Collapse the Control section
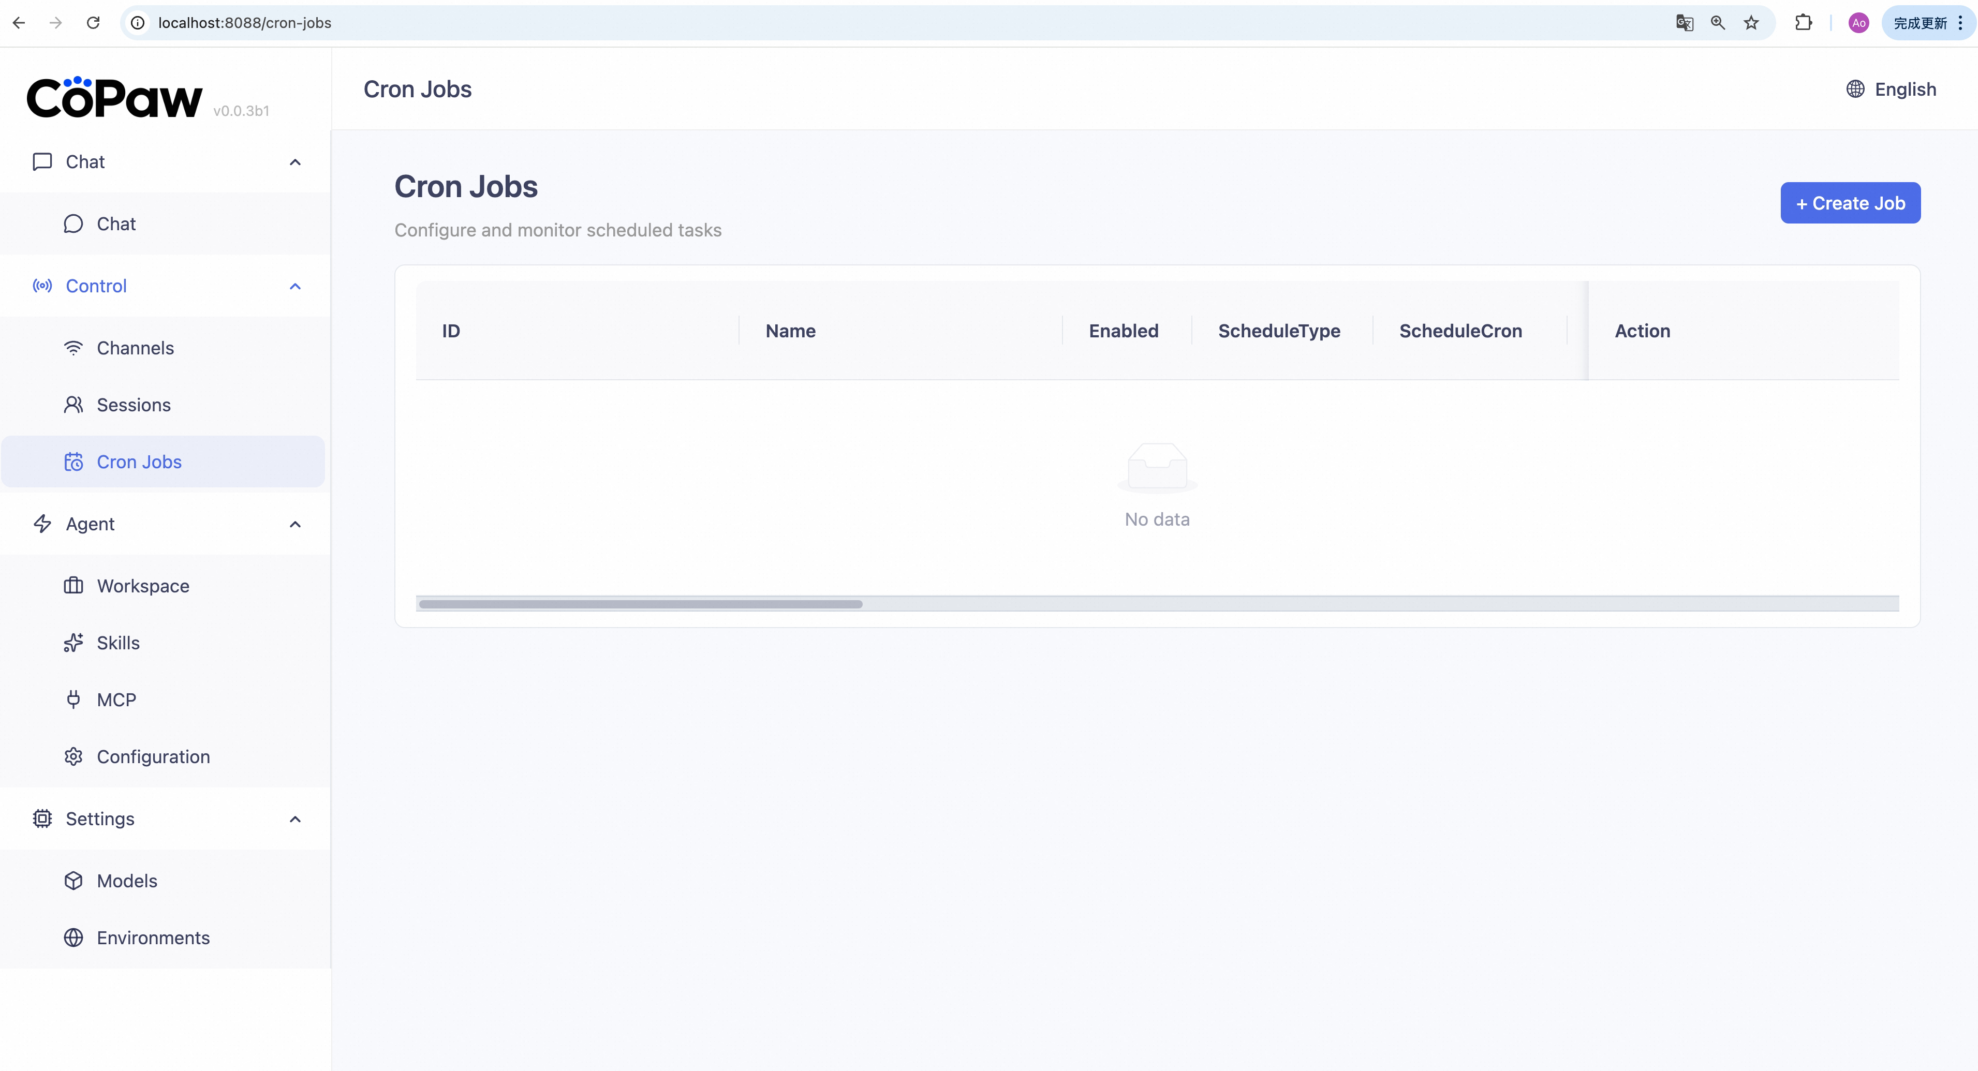 pyautogui.click(x=295, y=286)
